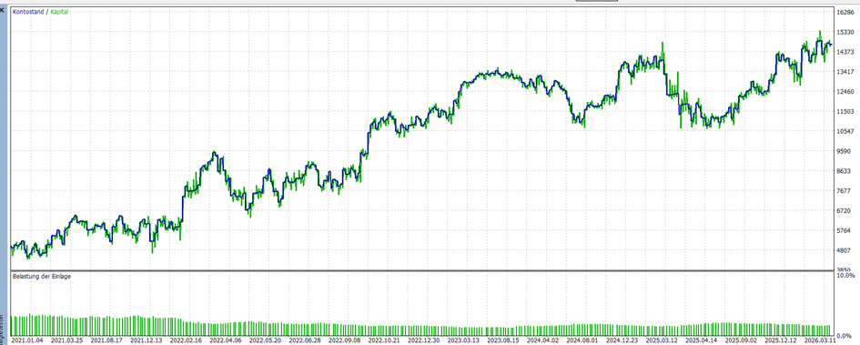Click the 13417 axis value
The width and height of the screenshot is (860, 345).
pyautogui.click(x=845, y=72)
